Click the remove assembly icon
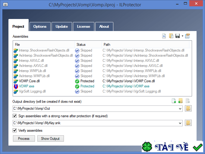The image size is (205, 154). click(x=188, y=101)
